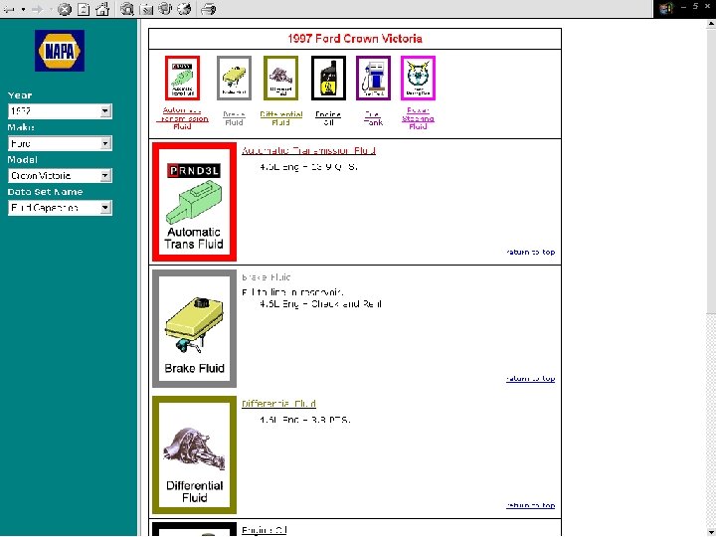Click the browser Forward arrow button

38,9
